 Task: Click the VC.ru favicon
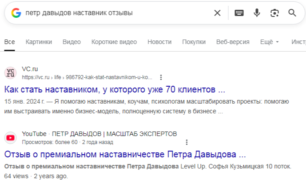pos(11,72)
